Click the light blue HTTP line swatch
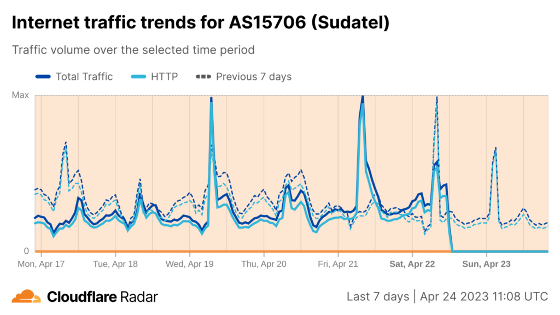The image size is (560, 315). (138, 77)
